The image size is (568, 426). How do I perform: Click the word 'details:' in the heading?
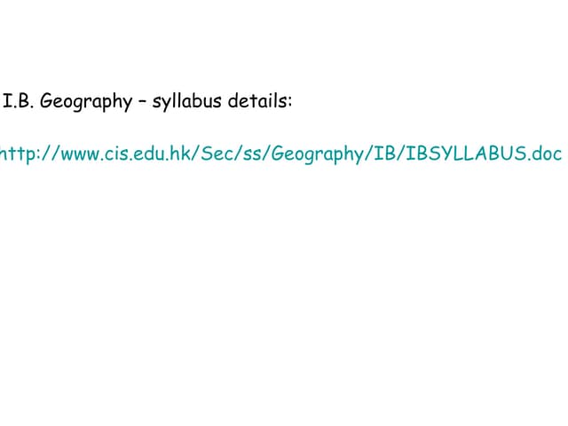260,101
